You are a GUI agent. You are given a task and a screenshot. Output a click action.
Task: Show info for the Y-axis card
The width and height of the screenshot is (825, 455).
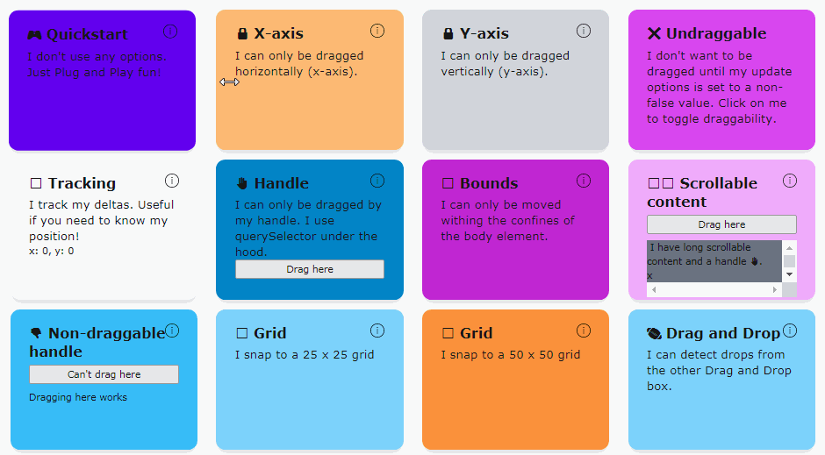[x=584, y=31]
